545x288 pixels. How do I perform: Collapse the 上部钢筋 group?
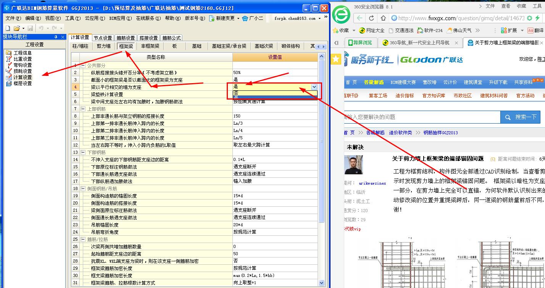pos(83,109)
